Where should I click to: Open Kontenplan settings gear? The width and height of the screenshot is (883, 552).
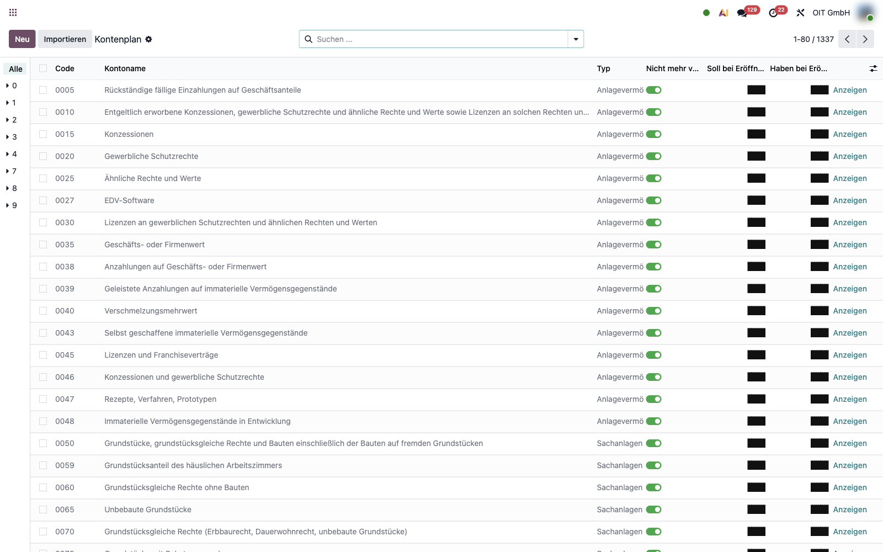pyautogui.click(x=148, y=39)
